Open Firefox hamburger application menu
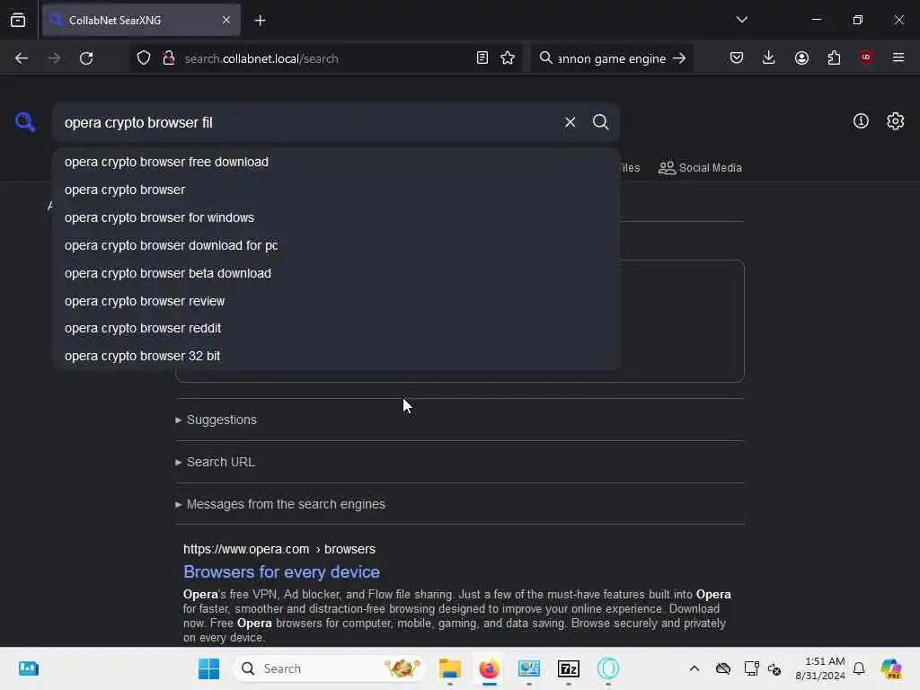The image size is (920, 690). click(898, 57)
